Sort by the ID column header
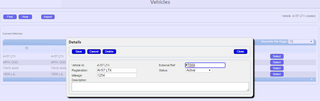Viewport: 320px width, 101px height. [27, 48]
